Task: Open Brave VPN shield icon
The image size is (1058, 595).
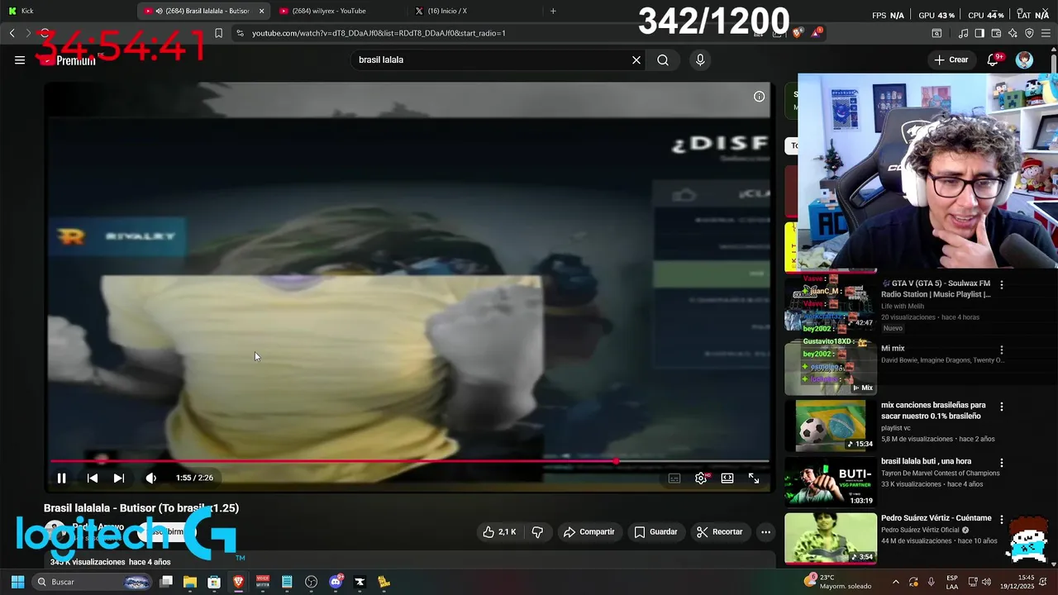Action: 1029,33
